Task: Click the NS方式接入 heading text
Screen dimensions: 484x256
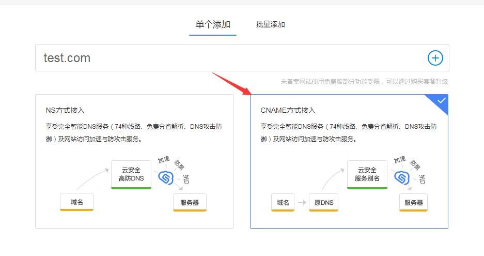Action: (65, 110)
